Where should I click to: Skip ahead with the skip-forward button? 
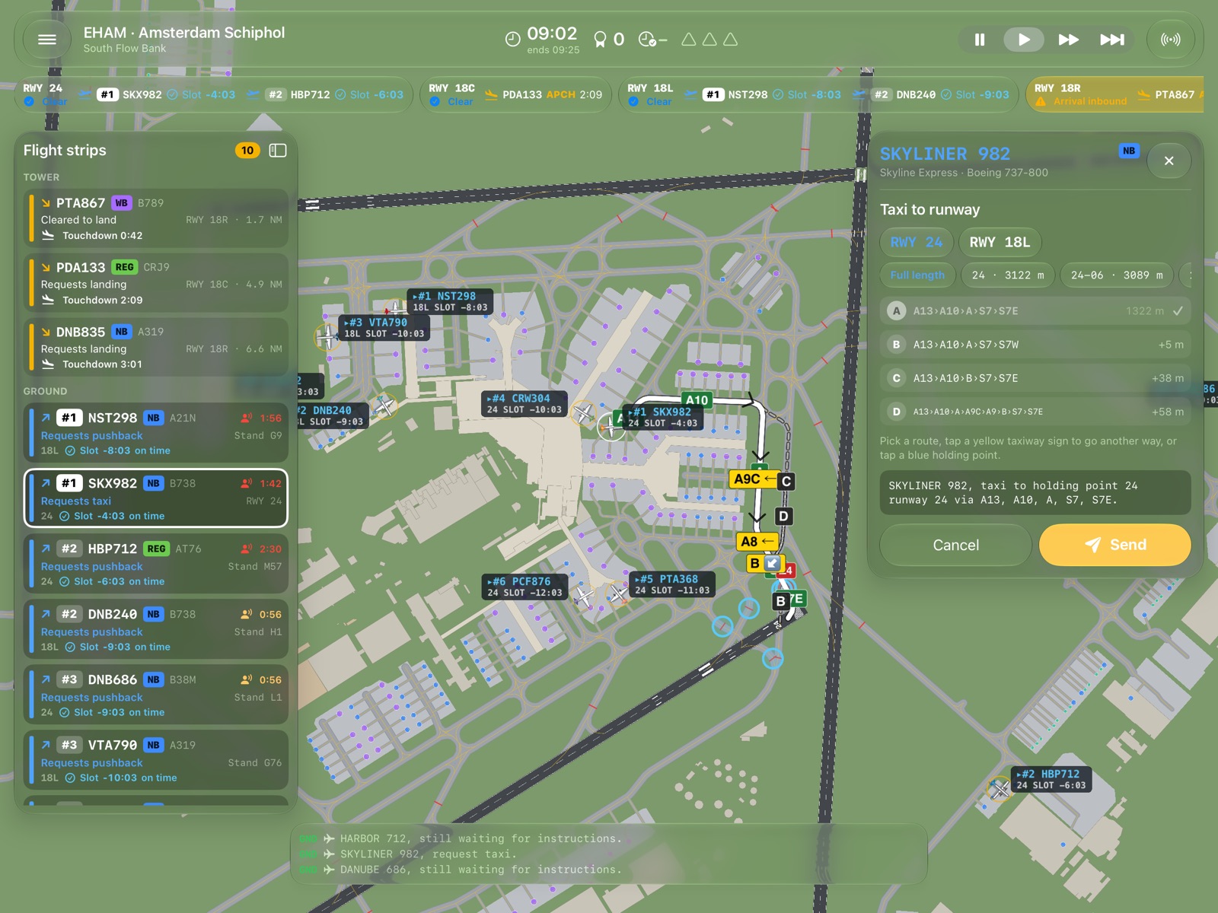coord(1112,40)
